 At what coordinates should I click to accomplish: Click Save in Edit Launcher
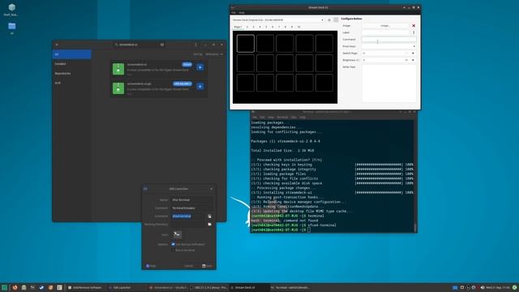[208, 266]
